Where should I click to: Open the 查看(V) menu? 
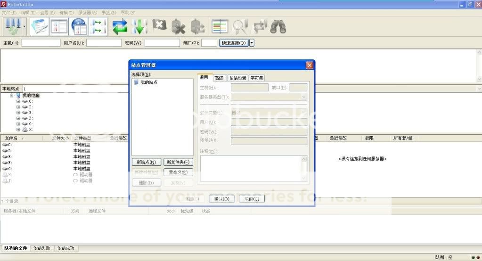tap(47, 13)
